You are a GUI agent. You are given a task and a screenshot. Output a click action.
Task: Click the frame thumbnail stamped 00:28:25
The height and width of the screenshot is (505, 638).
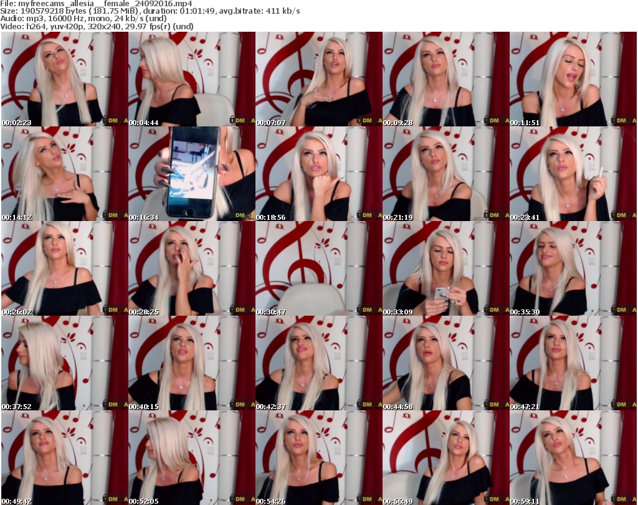coord(192,268)
